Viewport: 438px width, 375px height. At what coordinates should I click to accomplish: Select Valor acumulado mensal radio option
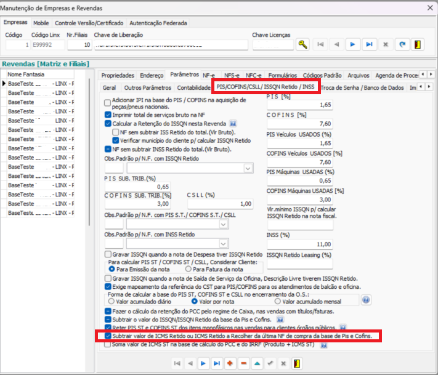277,302
